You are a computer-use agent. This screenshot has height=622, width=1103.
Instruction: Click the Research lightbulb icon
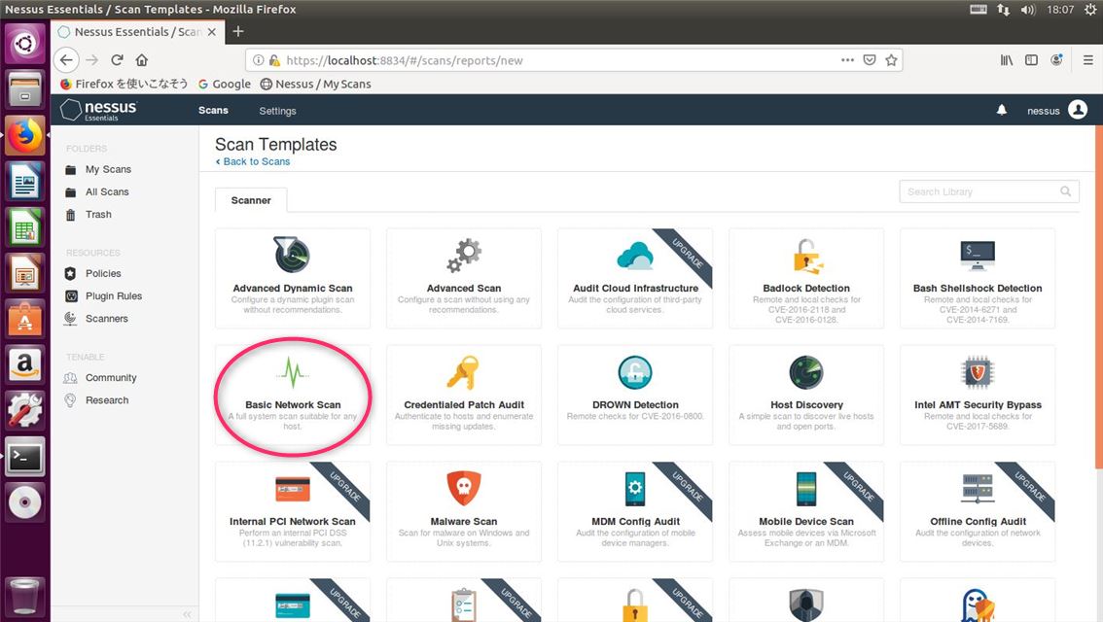point(70,399)
